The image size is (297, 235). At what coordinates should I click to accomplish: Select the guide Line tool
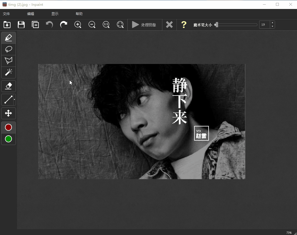pyautogui.click(x=8, y=100)
